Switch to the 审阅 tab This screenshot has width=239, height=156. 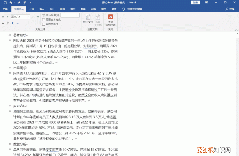[93, 9]
